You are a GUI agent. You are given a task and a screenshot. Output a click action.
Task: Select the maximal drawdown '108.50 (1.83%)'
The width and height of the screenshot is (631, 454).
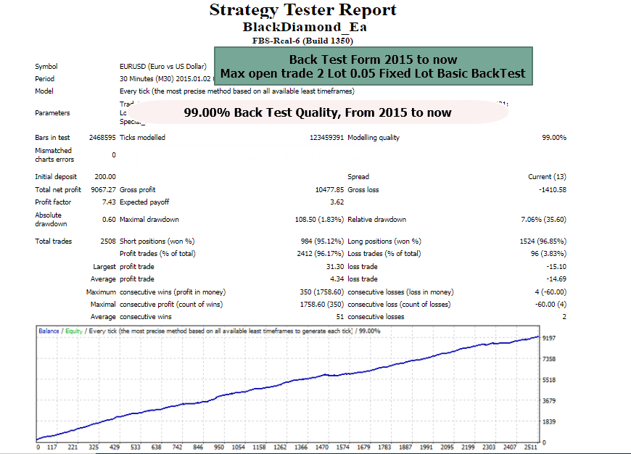(319, 219)
